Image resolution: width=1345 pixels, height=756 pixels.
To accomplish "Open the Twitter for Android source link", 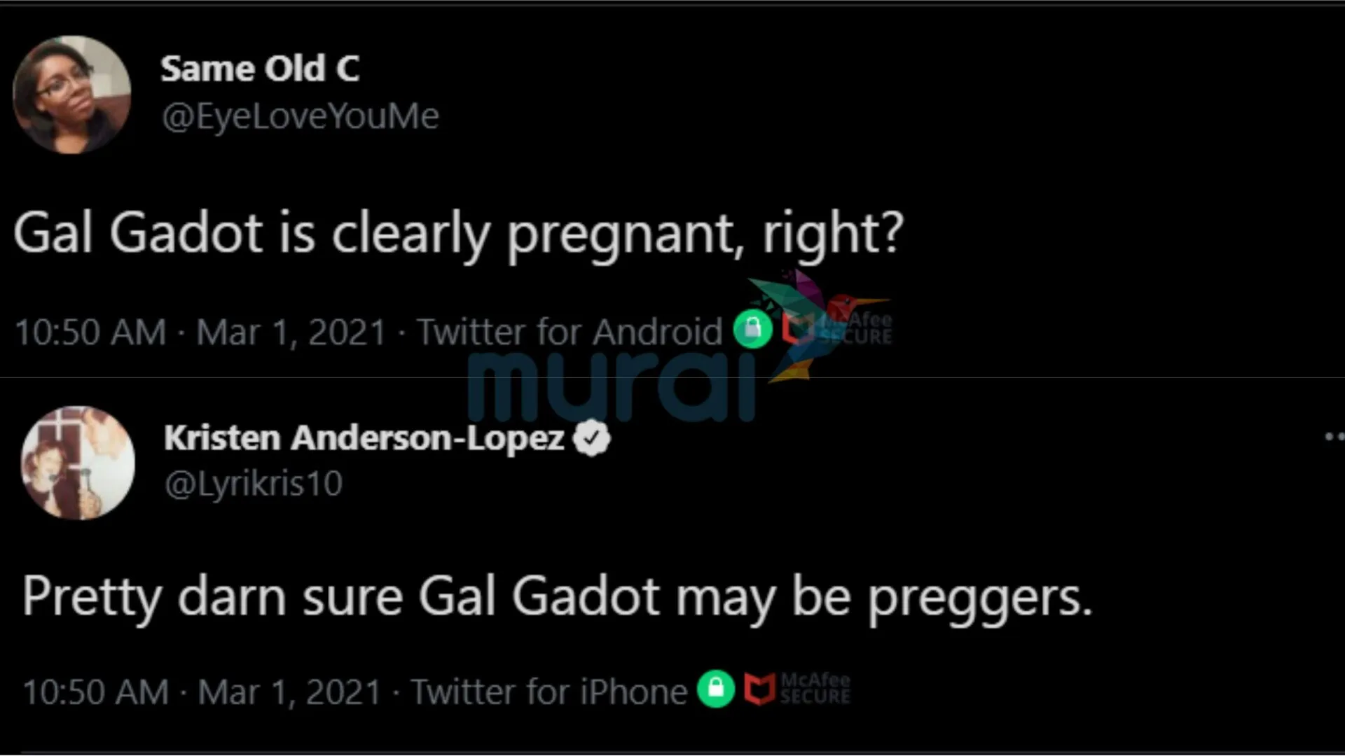I will [569, 332].
